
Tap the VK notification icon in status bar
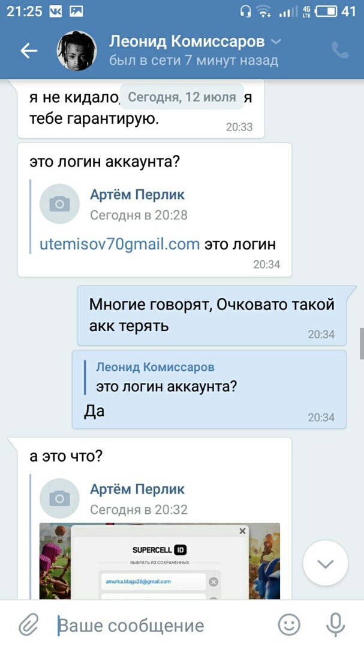click(x=55, y=11)
